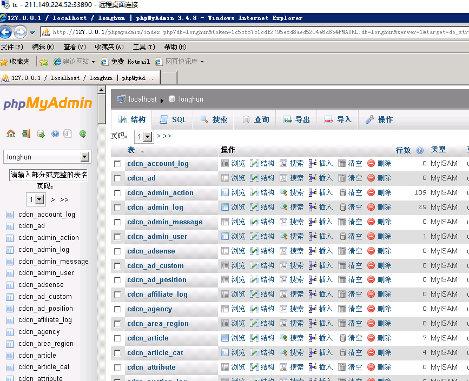Viewport: 469px width, 381px height.
Task: Open the SQL documentation copy icon
Action: click(x=68, y=133)
